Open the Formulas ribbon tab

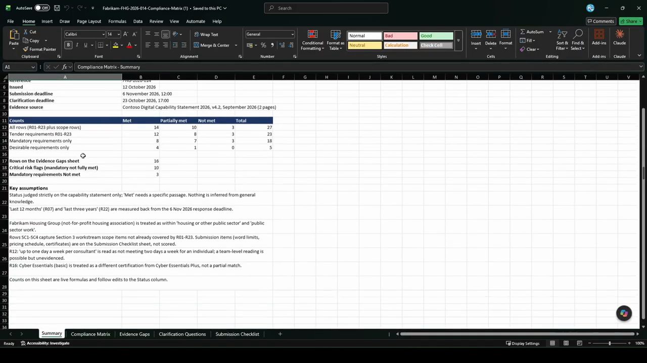pyautogui.click(x=117, y=21)
